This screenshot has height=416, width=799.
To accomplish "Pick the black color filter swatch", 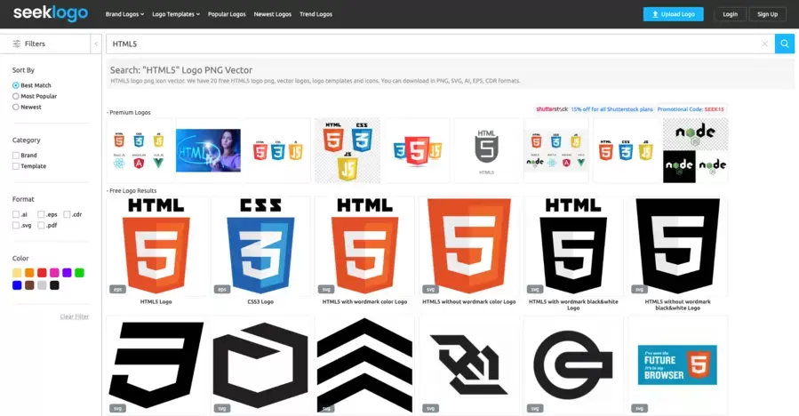I will 54,285.
